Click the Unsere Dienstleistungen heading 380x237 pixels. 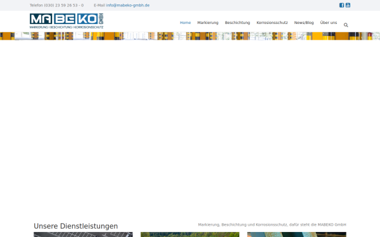point(75,226)
